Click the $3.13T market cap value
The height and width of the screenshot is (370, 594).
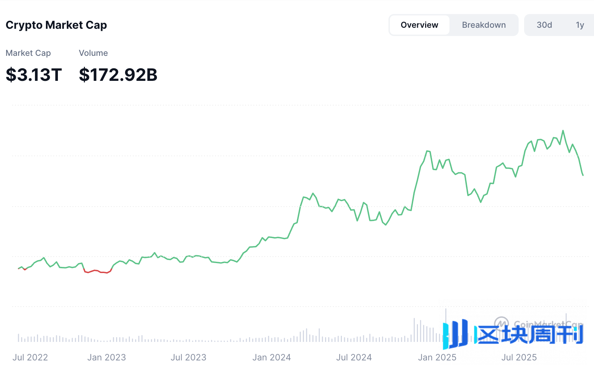click(x=34, y=75)
